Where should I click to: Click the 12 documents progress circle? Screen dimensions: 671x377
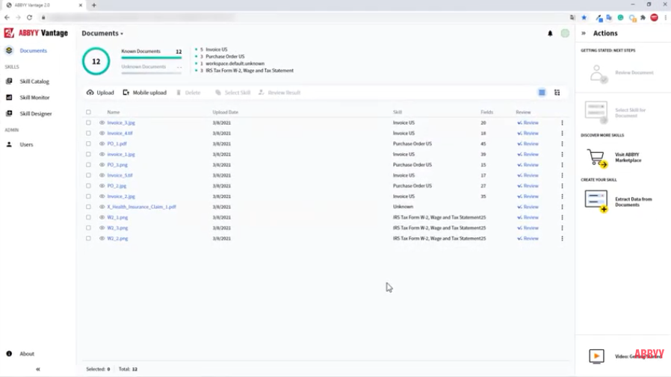(x=96, y=61)
